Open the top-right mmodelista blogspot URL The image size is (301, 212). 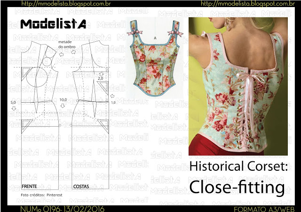(244, 4)
